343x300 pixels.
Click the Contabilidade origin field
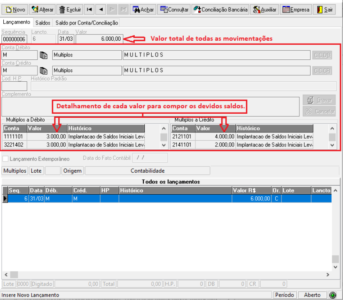148,171
